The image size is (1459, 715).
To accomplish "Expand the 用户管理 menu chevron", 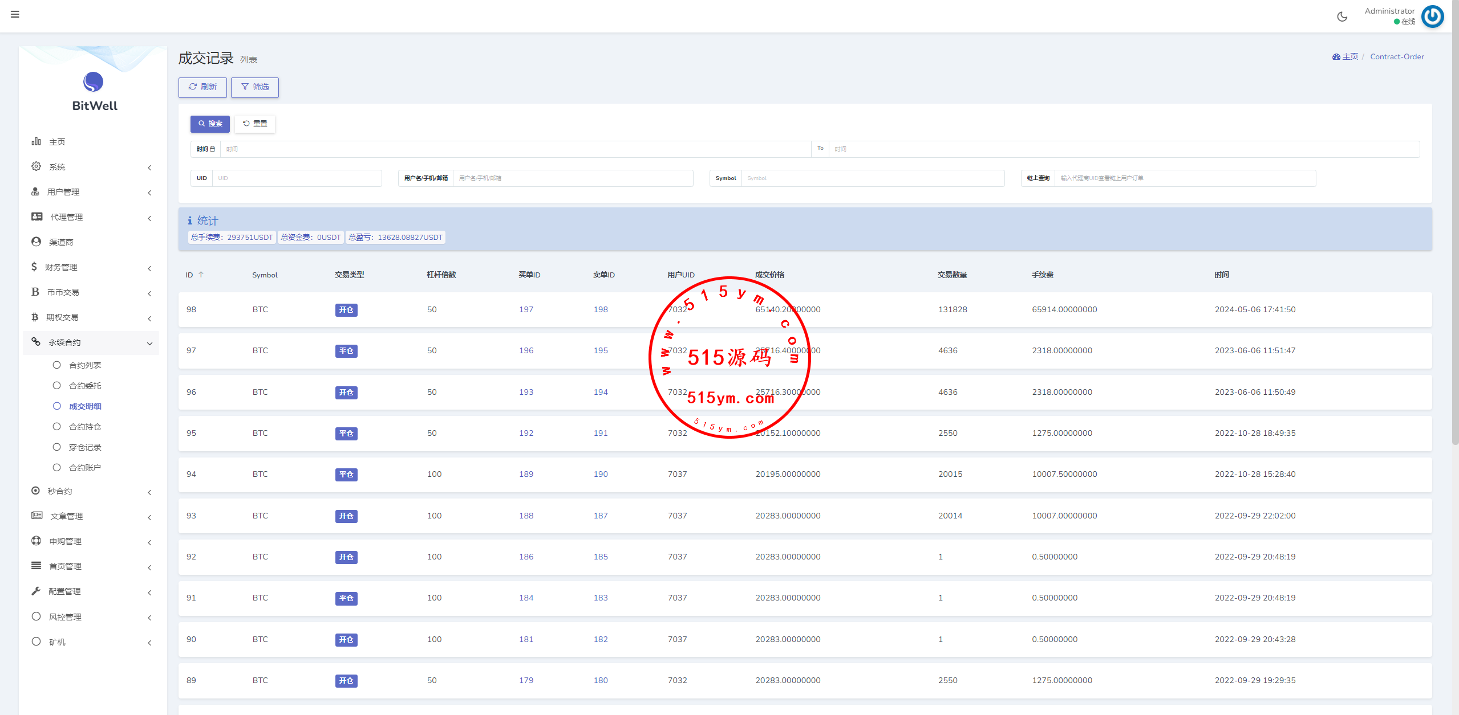I will 149,193.
